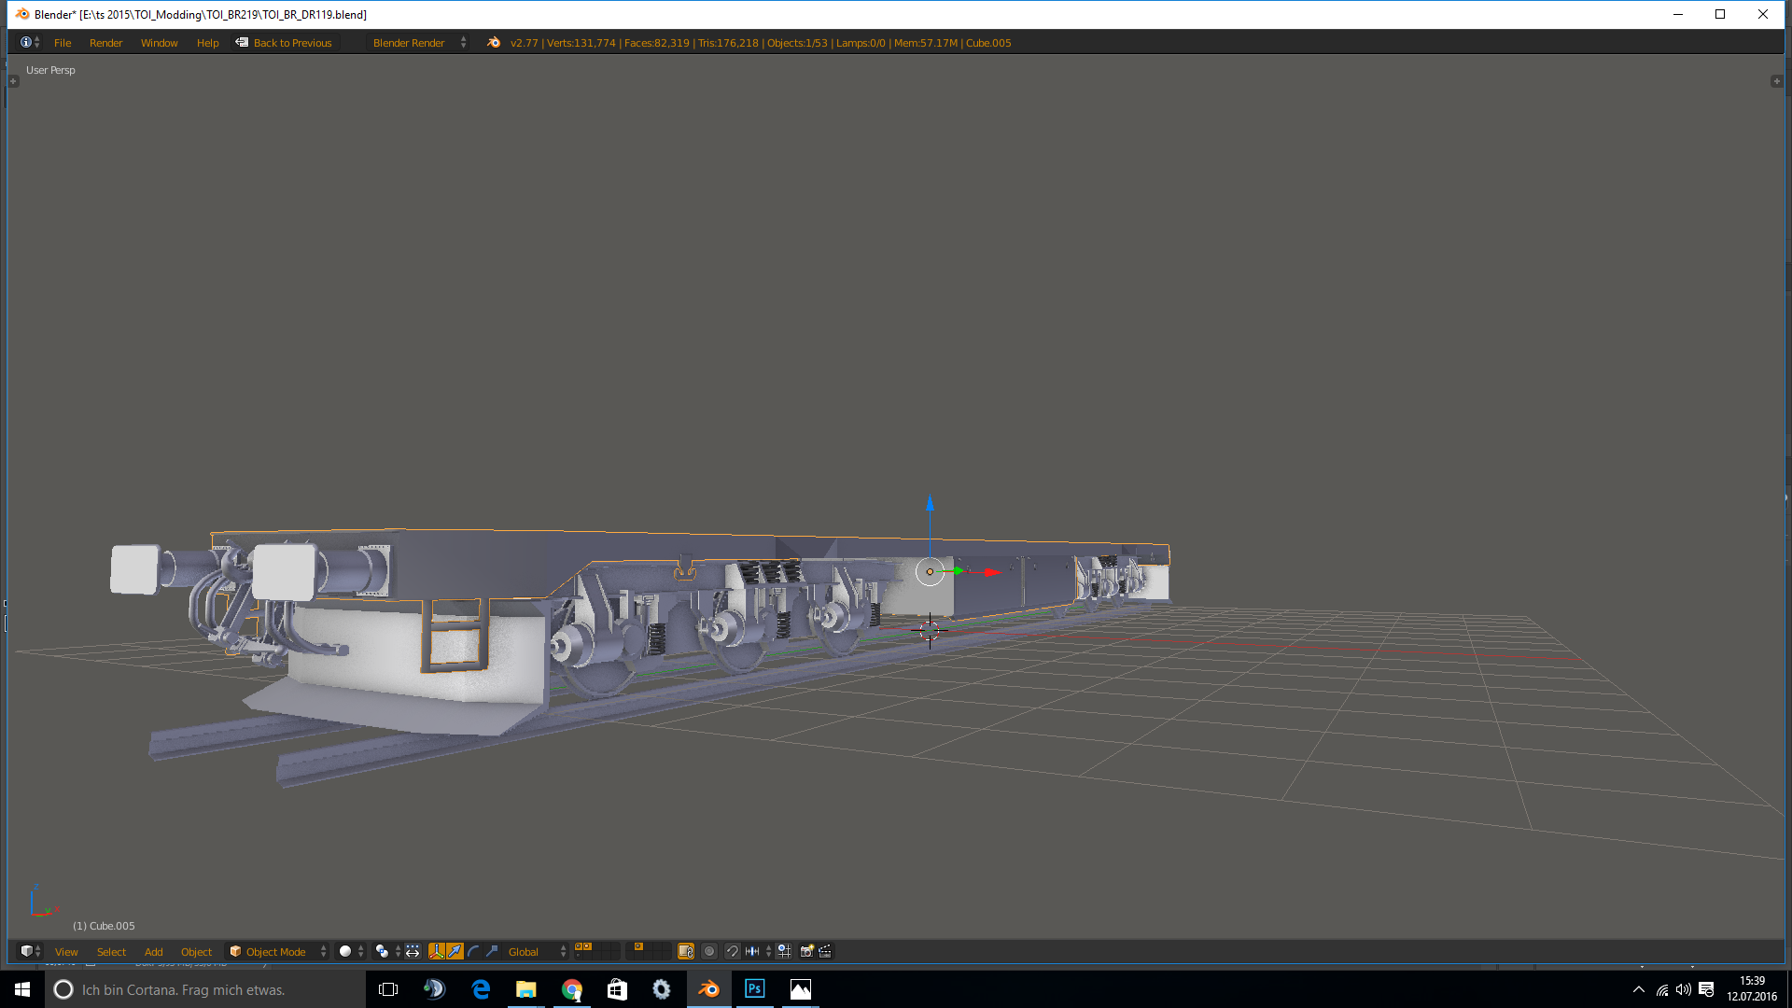Click proportional editing icon
Image resolution: width=1792 pixels, height=1008 pixels.
tap(709, 951)
